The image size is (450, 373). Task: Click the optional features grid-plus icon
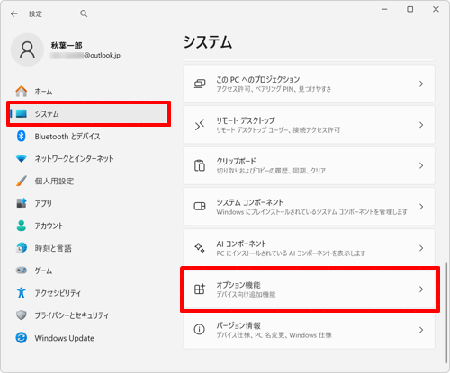200,289
